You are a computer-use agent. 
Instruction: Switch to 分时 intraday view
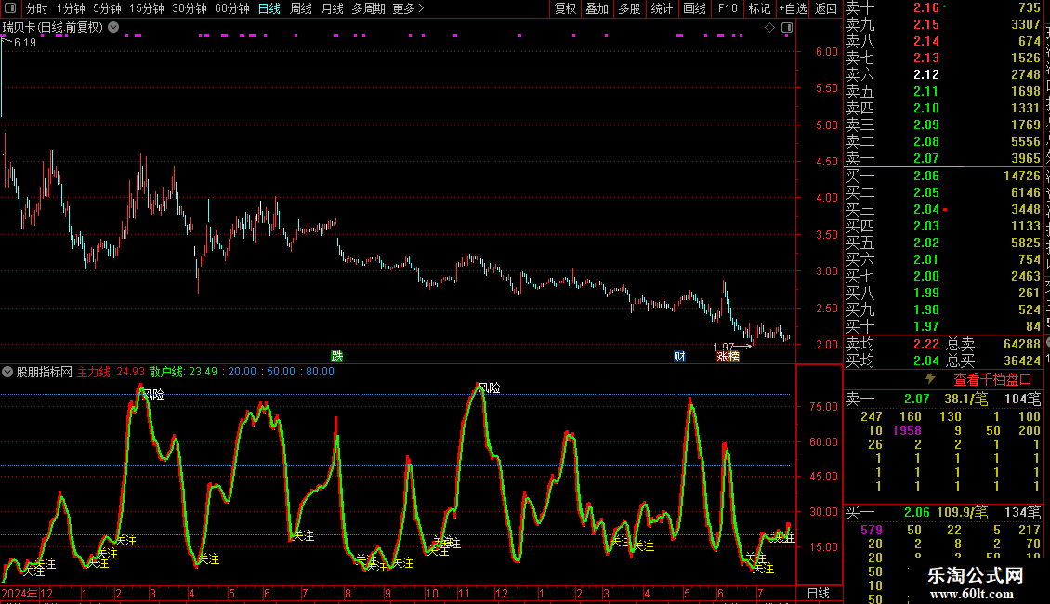pos(37,8)
